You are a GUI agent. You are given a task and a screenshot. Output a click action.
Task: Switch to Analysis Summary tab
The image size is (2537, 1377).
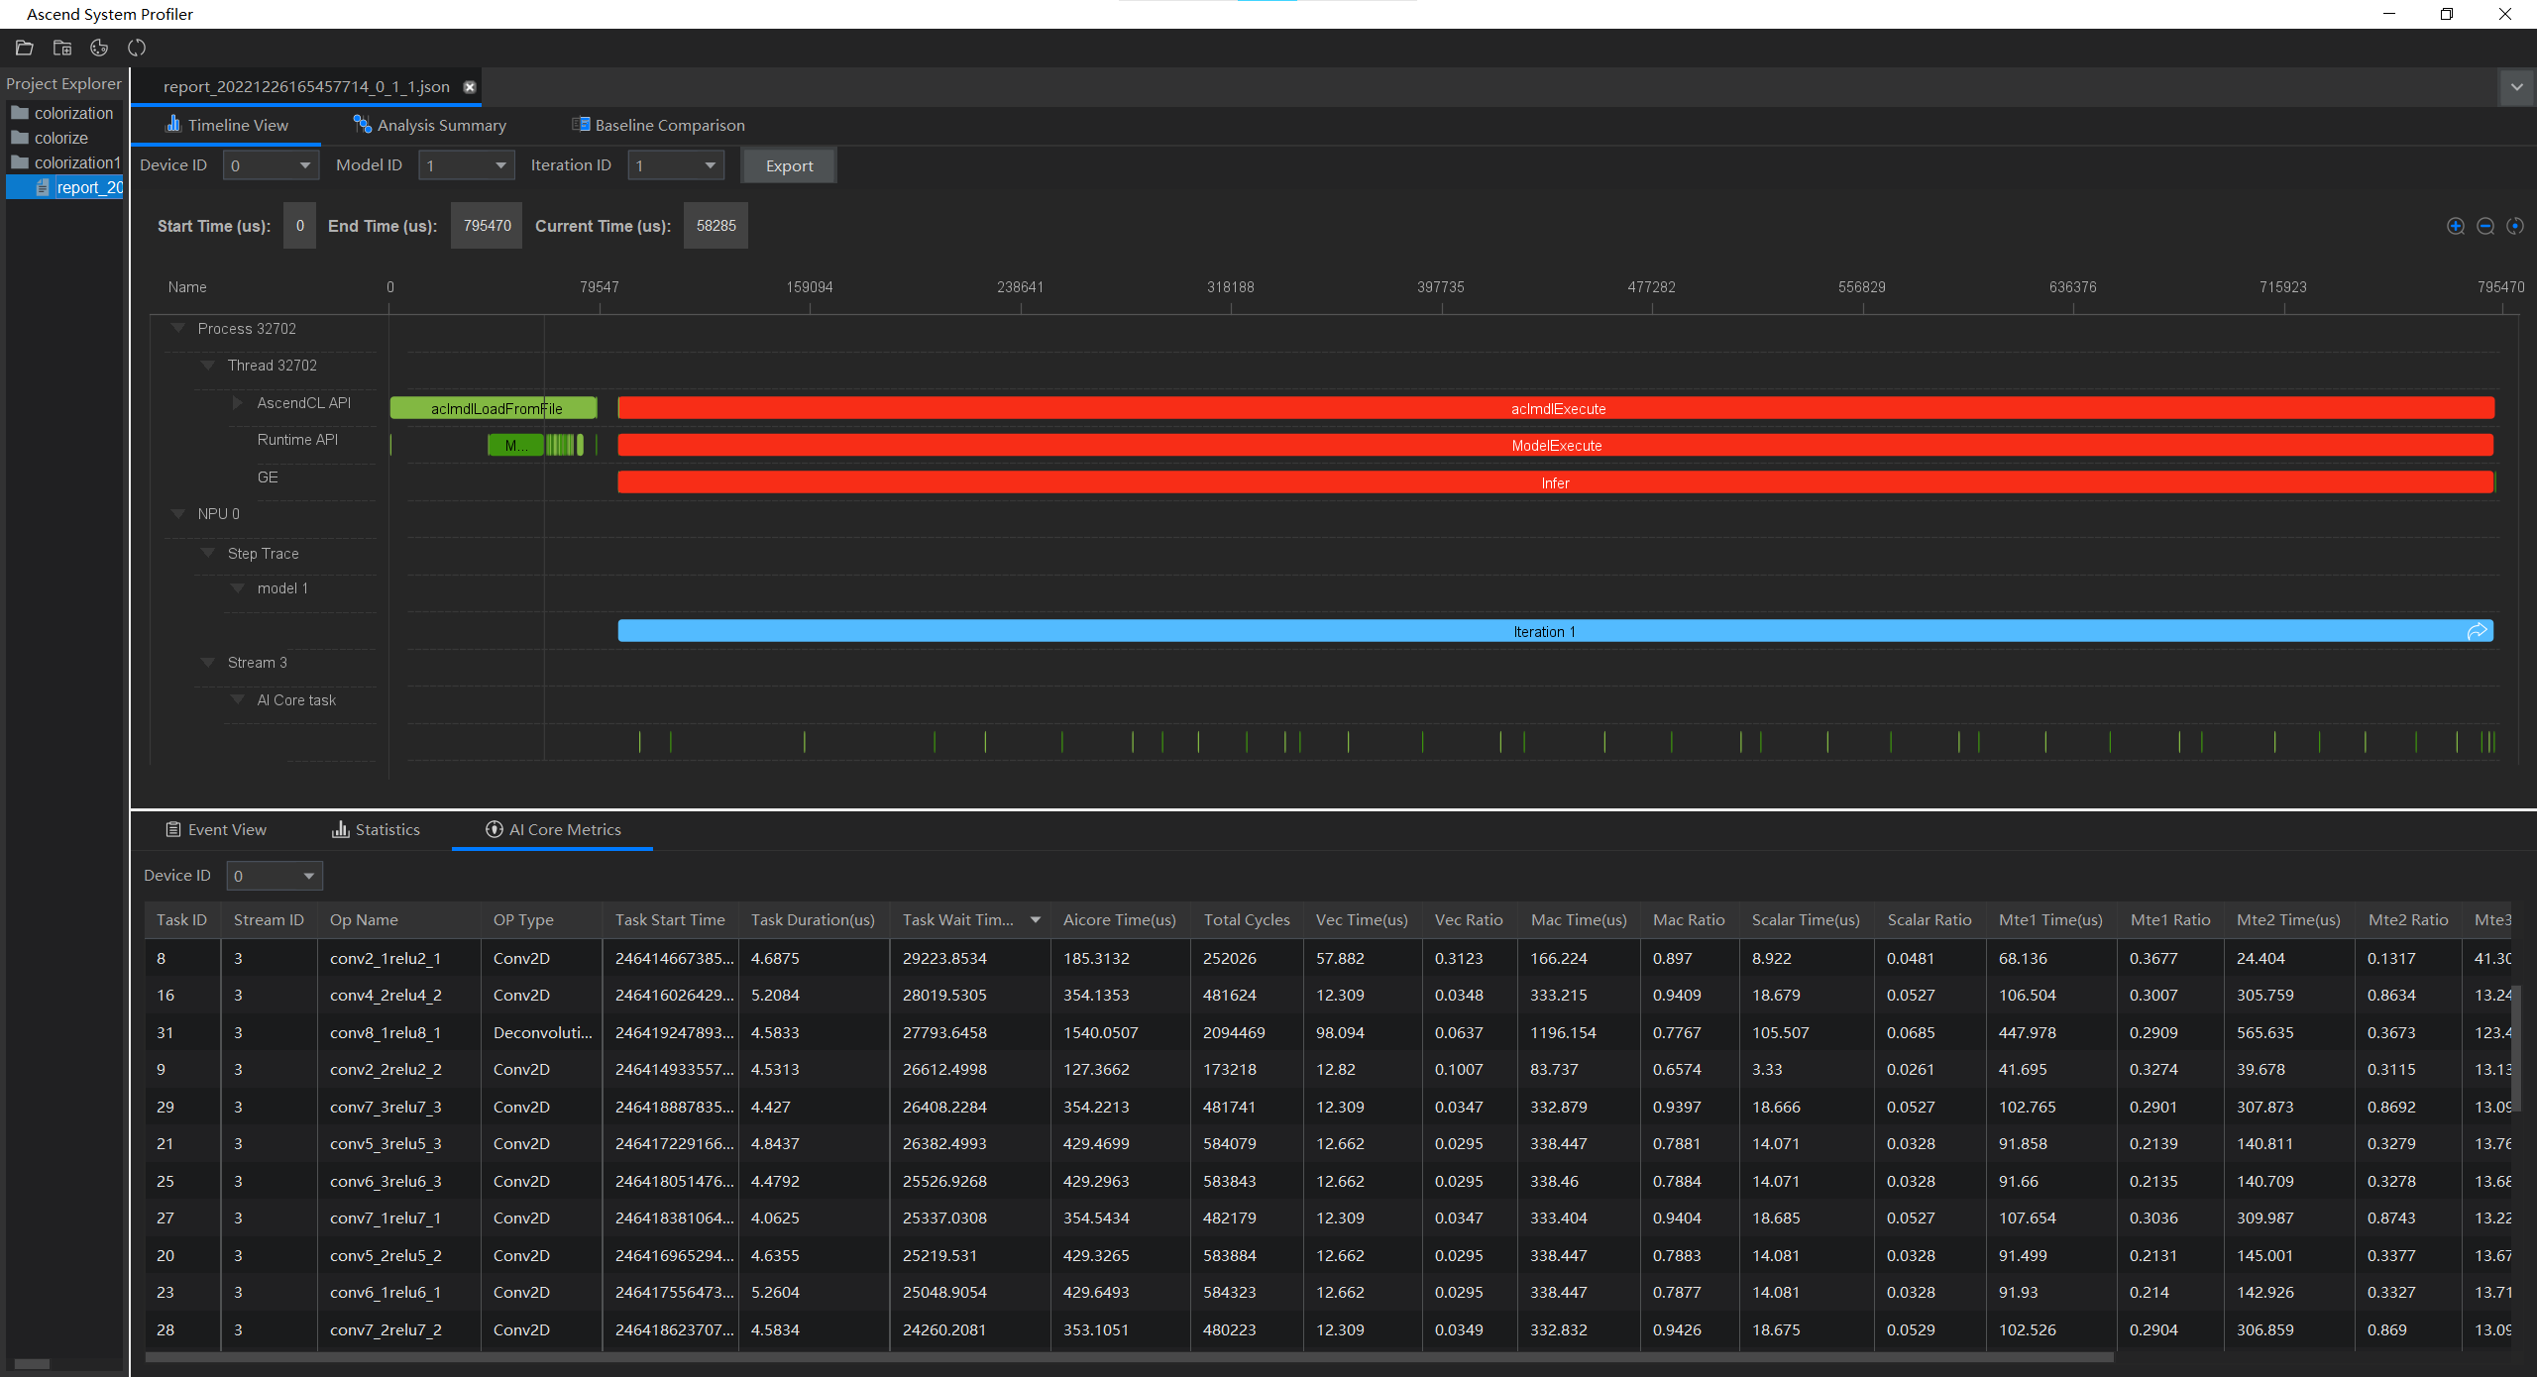(x=430, y=125)
